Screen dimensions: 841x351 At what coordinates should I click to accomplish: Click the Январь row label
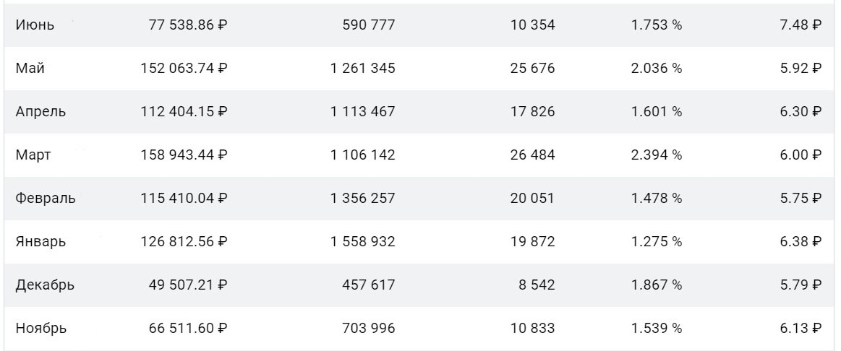click(x=40, y=242)
